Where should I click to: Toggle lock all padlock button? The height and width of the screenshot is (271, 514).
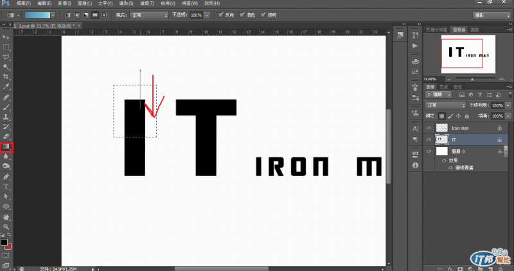467,116
